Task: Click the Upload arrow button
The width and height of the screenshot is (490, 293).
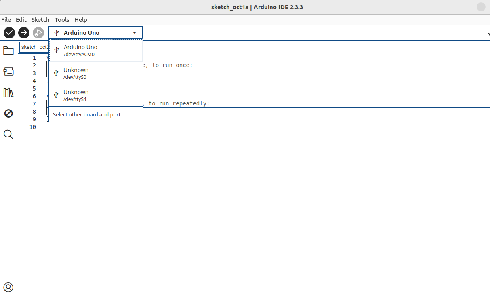Action: 24,33
